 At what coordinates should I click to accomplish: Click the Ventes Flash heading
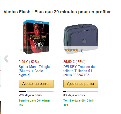pos(57,12)
